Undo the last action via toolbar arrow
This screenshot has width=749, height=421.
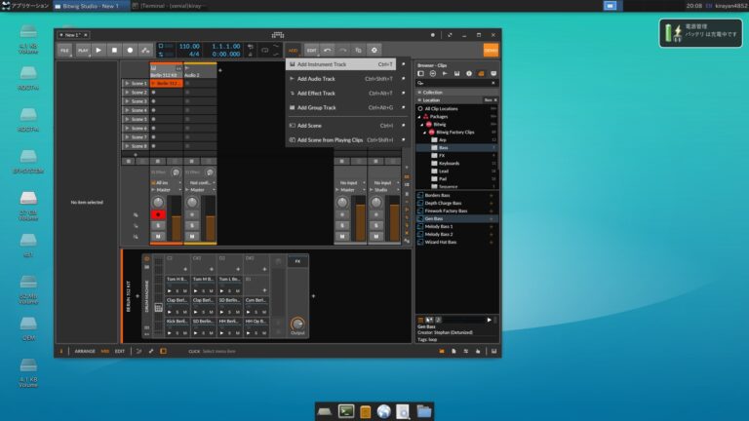328,50
